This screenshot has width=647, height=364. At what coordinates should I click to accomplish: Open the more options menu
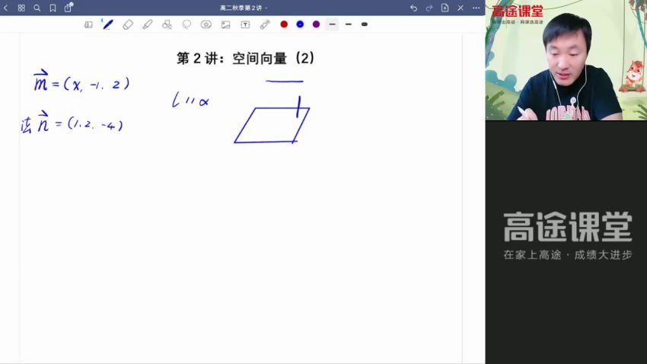[476, 8]
